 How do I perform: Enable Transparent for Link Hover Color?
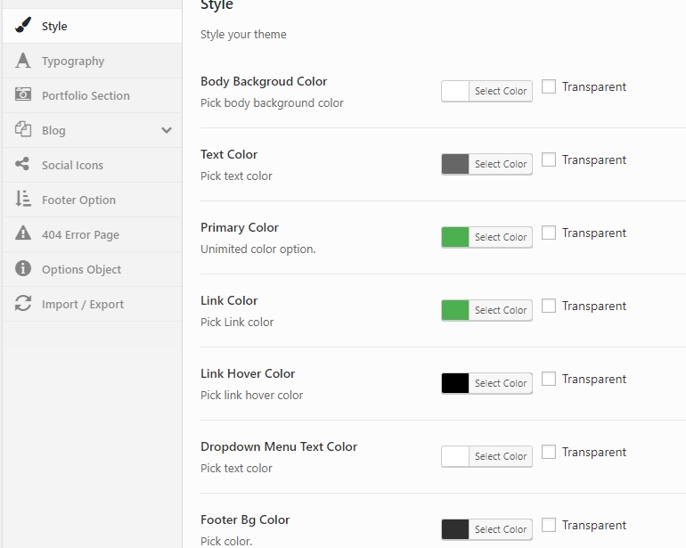tap(549, 379)
